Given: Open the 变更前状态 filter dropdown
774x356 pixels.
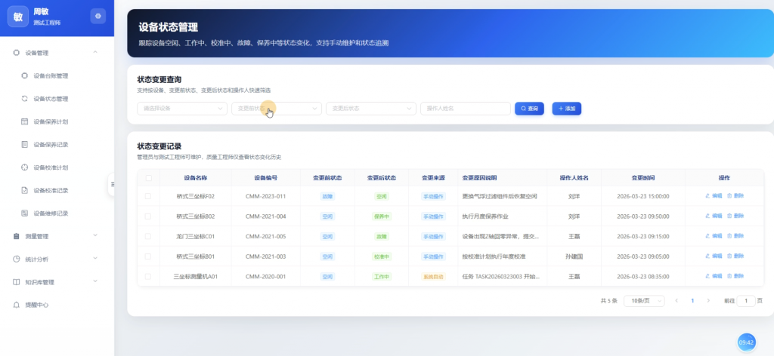Looking at the screenshot, I should point(277,109).
